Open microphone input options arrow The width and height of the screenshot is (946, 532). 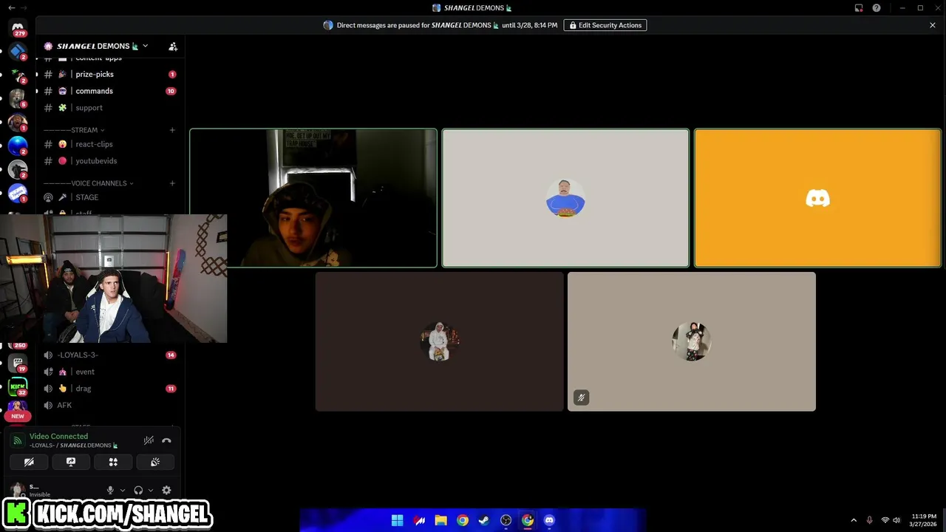point(123,490)
